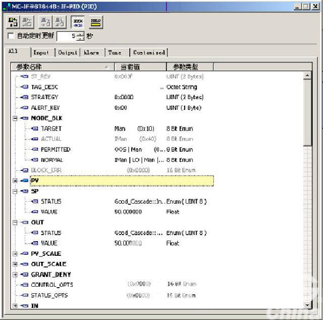Expand the GRANT_DENY tree node

15,275
